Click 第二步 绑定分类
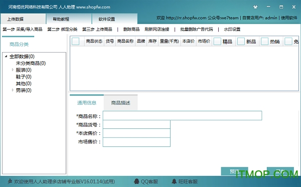 pos(62,30)
